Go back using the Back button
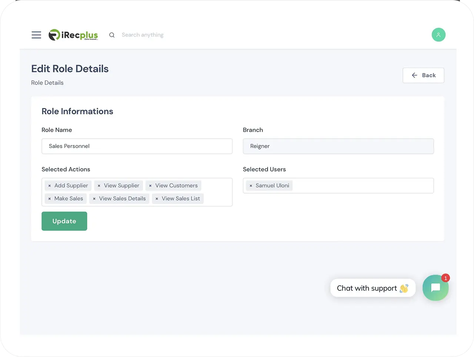Viewport: 474px width, 357px height. click(423, 75)
